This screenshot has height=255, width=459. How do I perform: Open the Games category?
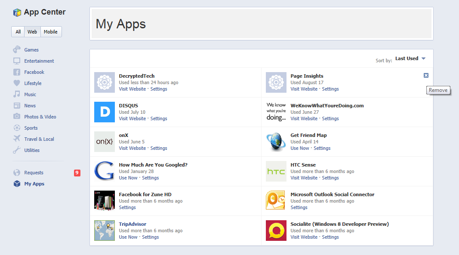click(x=31, y=50)
